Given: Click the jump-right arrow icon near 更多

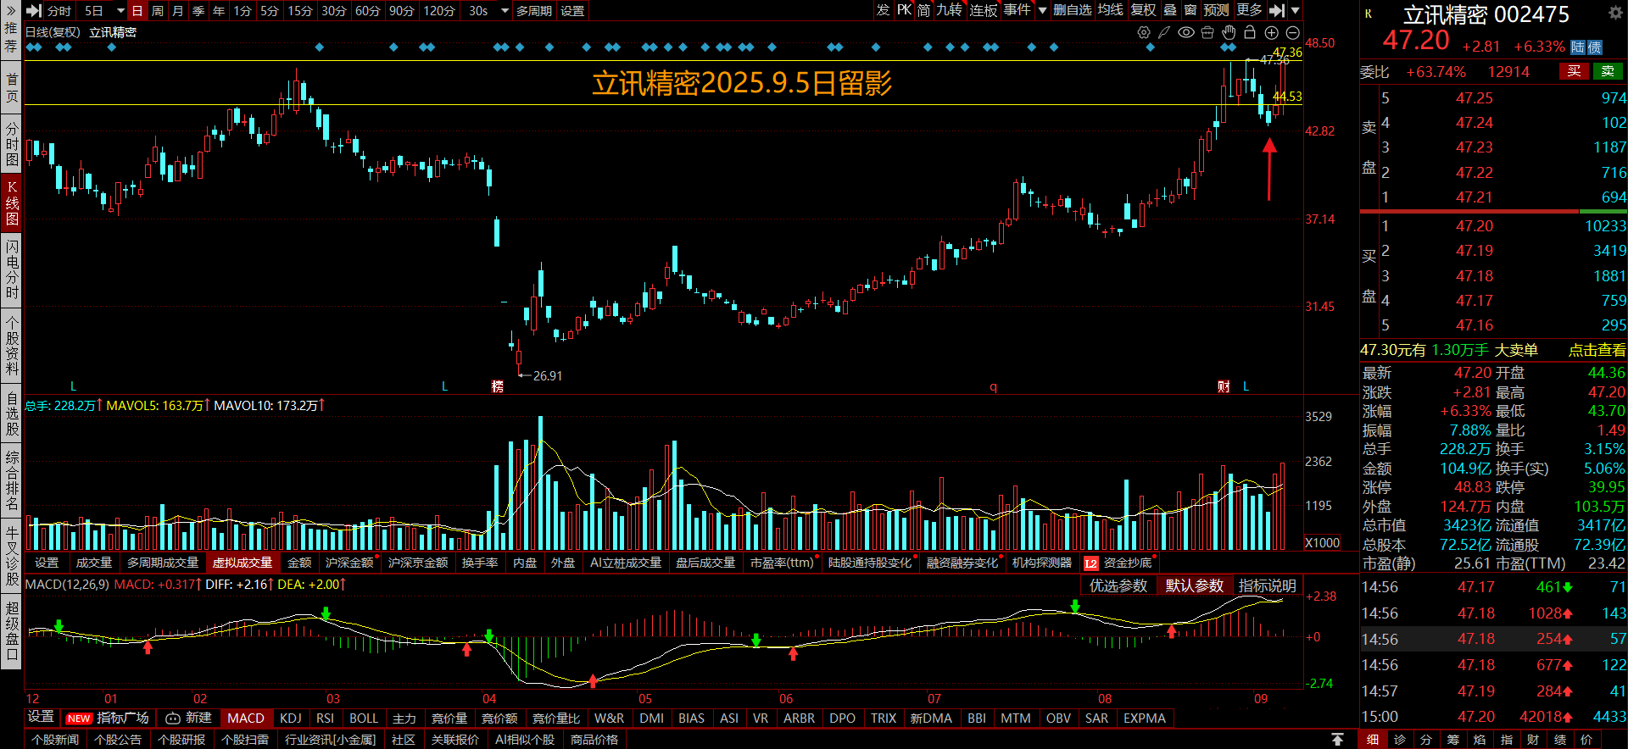Looking at the screenshot, I should click(x=1277, y=10).
